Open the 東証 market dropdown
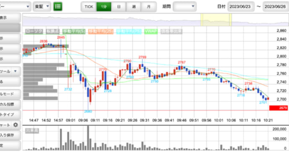Viewport: 289px width, 162px height. coord(42,7)
